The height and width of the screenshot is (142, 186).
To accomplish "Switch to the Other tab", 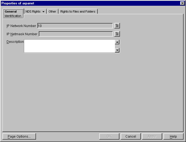I will tap(52, 12).
